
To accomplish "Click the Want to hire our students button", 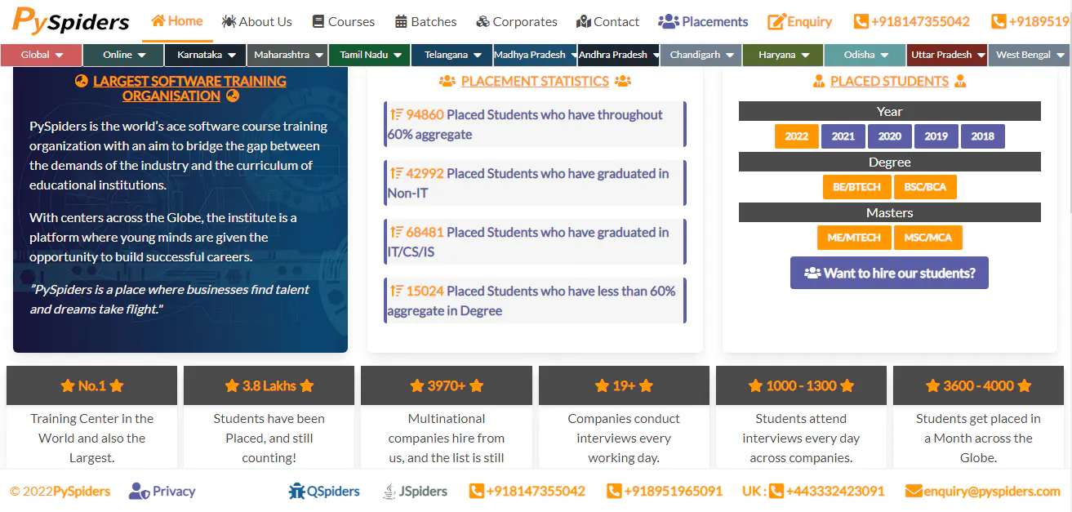I will [x=889, y=273].
